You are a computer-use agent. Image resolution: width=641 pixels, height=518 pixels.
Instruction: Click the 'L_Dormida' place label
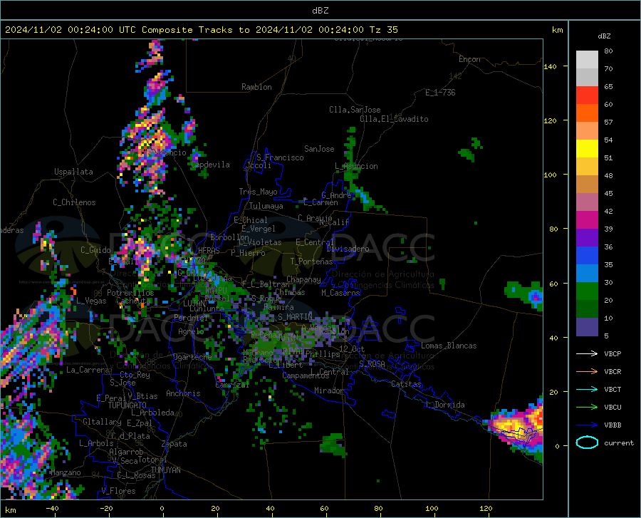click(444, 405)
